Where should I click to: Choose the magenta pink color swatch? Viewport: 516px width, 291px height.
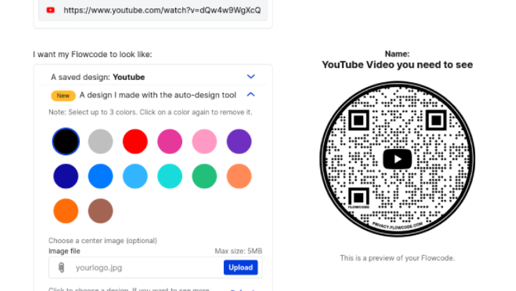click(x=170, y=141)
